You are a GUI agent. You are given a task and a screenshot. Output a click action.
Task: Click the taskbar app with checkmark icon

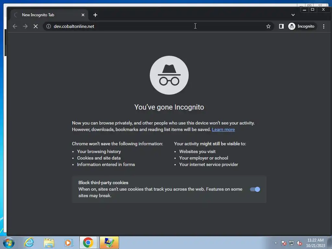coord(109,243)
